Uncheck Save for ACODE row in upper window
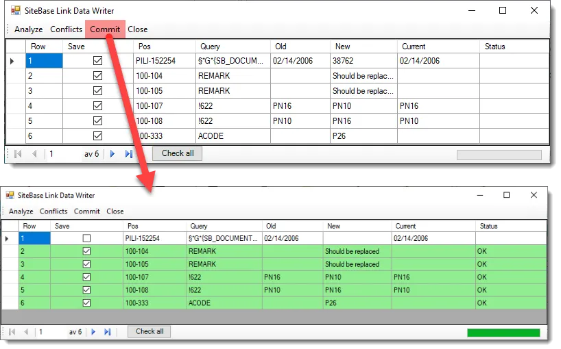The height and width of the screenshot is (349, 561). 97,135
